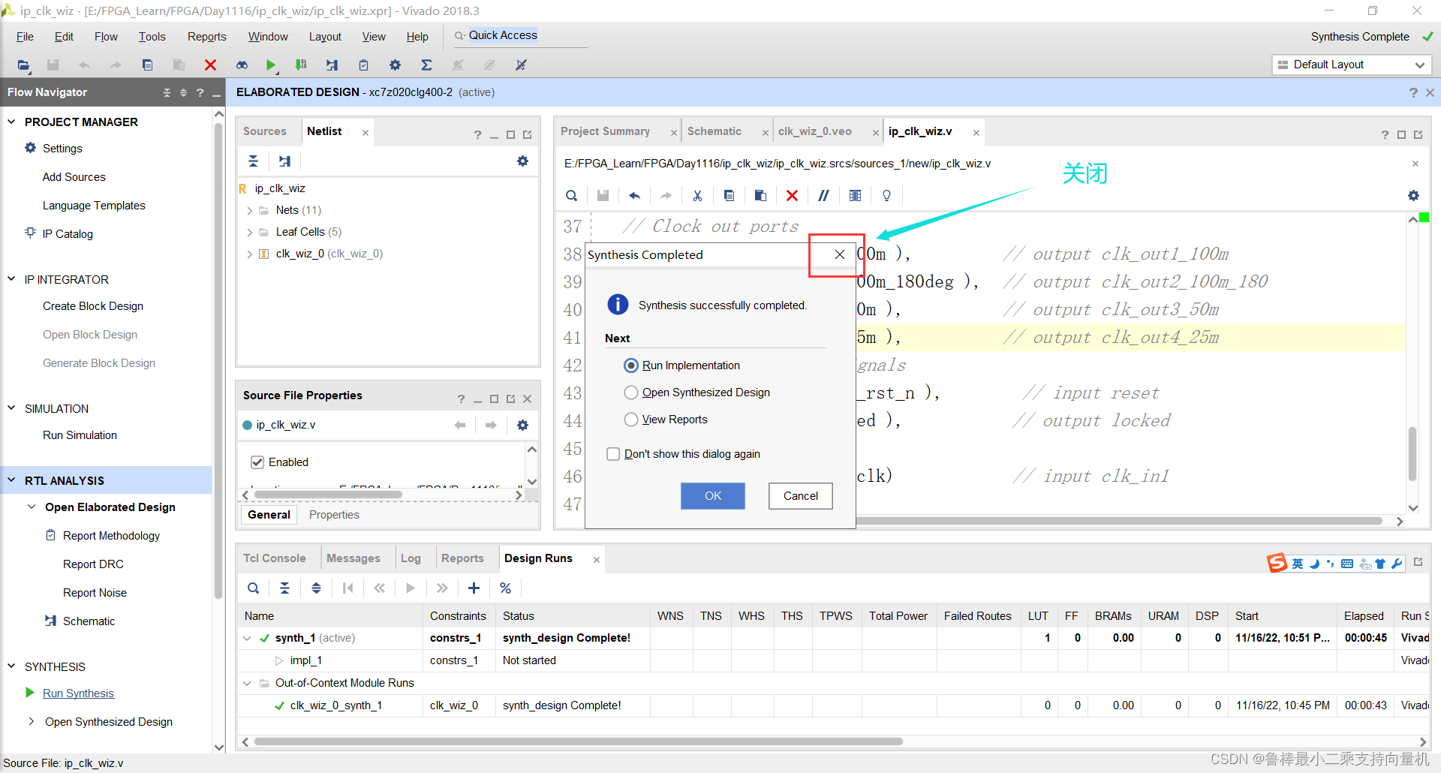
Task: Switch to Properties tab in file properties
Action: pyautogui.click(x=334, y=515)
